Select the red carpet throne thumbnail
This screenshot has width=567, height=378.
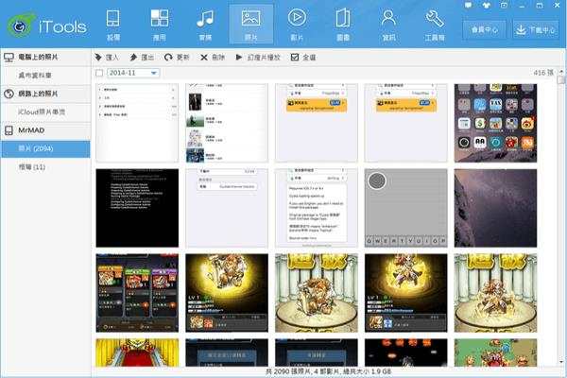(x=137, y=352)
